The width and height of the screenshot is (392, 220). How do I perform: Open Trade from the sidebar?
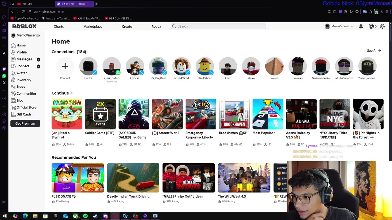pyautogui.click(x=18, y=87)
